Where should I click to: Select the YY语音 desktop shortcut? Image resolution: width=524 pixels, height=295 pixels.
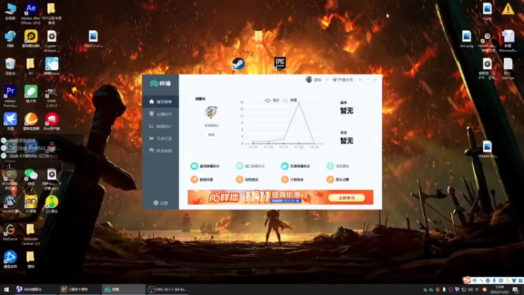coord(31,205)
